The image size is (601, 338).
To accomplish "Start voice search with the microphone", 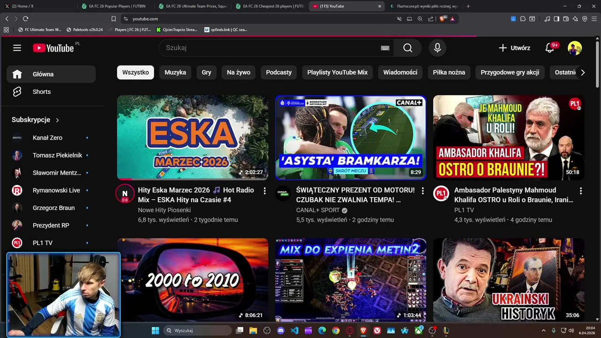I will click(x=437, y=48).
